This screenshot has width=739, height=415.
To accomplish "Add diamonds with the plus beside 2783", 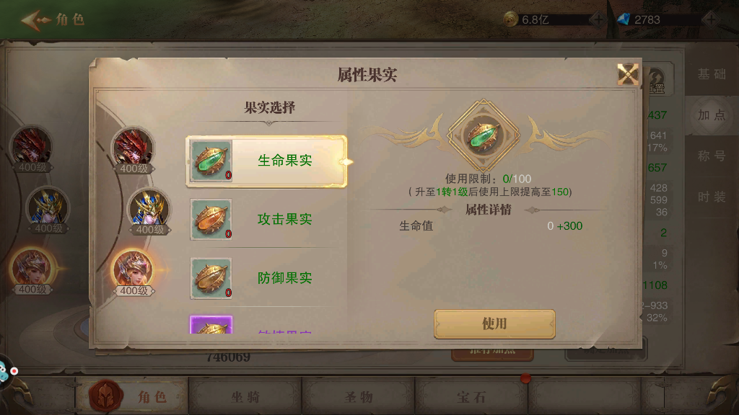I will tap(710, 19).
